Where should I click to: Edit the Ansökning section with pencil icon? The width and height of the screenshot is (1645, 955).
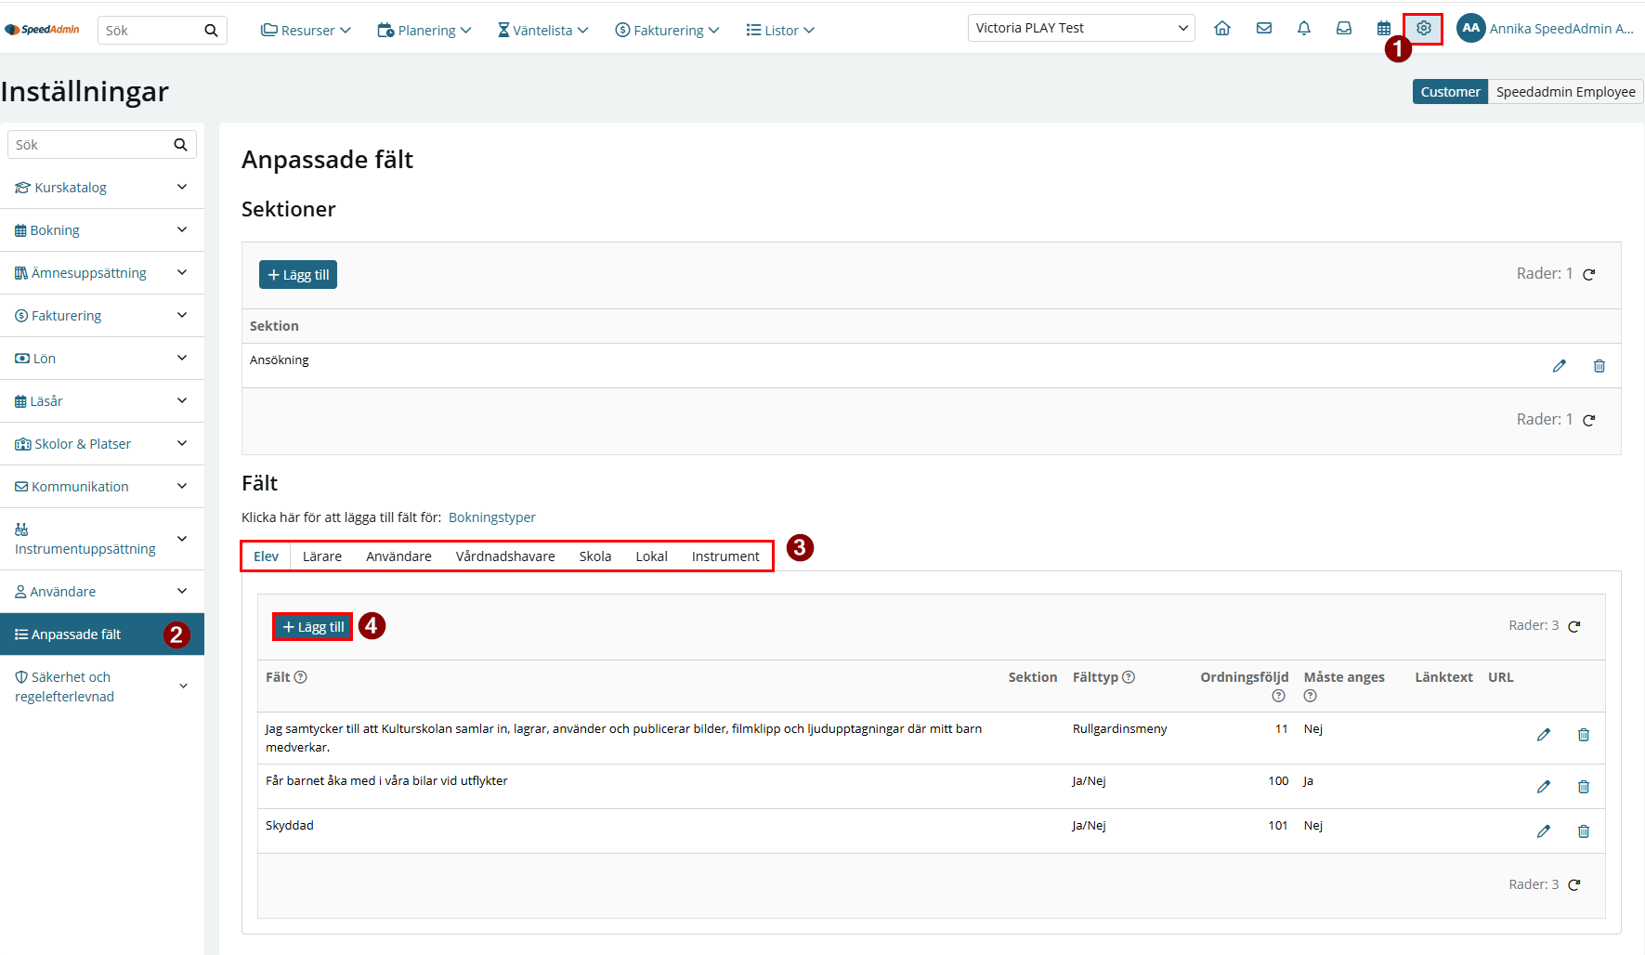[x=1560, y=366]
